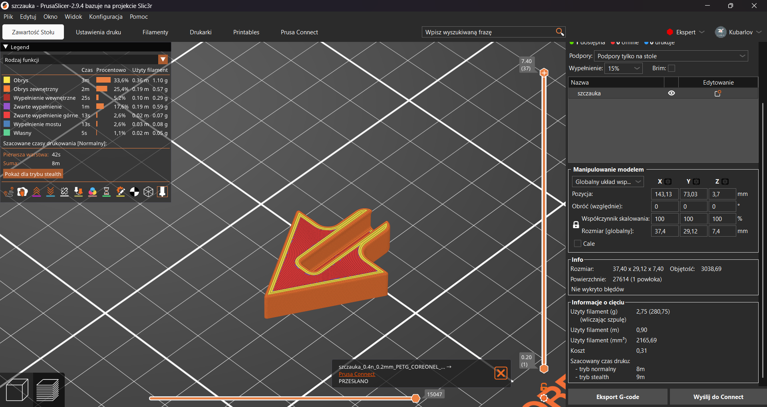Collapse the Legend panel triangle
Image resolution: width=767 pixels, height=407 pixels.
[x=6, y=47]
